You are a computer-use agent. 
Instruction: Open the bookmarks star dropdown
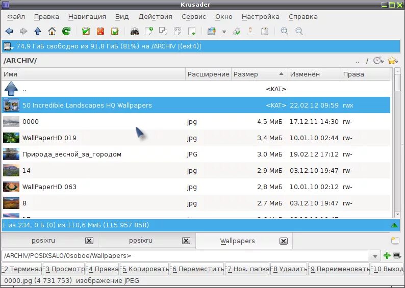[x=393, y=61]
